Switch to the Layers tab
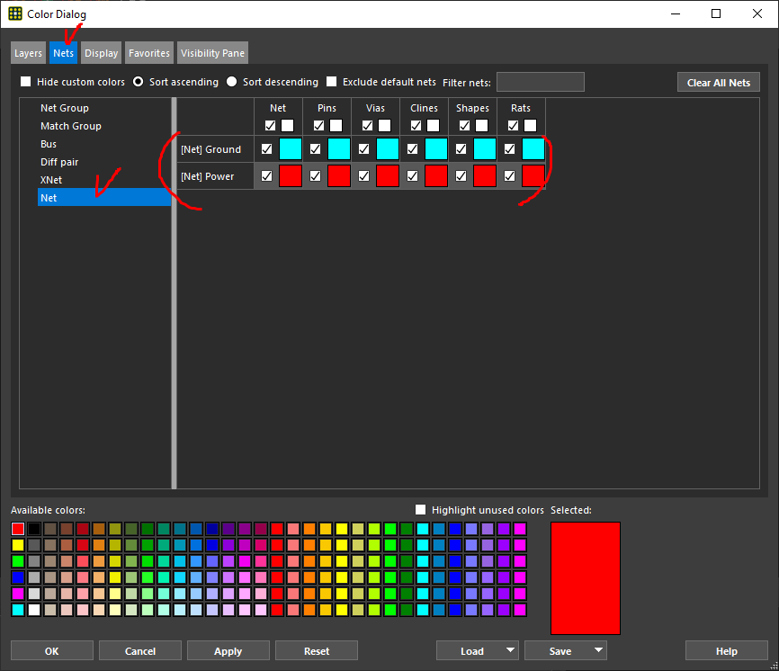The image size is (779, 671). click(28, 53)
